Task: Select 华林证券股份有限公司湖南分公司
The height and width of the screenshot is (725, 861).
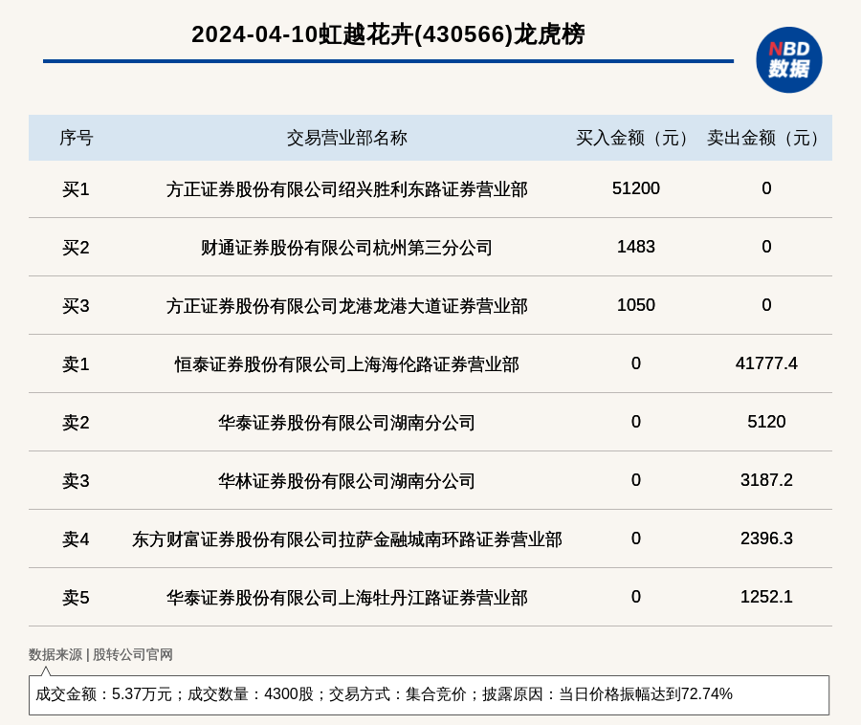Action: coord(347,481)
